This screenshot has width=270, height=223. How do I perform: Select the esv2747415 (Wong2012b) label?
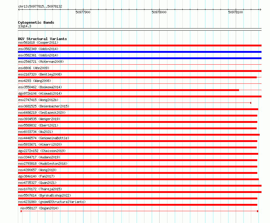point(38,100)
